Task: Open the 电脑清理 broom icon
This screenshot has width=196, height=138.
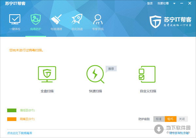Action: [x=57, y=19]
